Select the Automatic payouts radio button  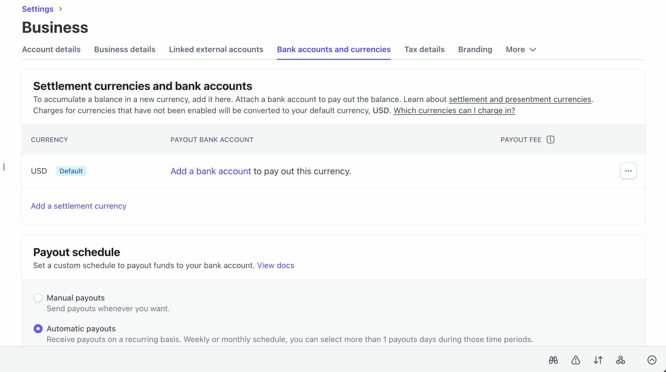38,329
